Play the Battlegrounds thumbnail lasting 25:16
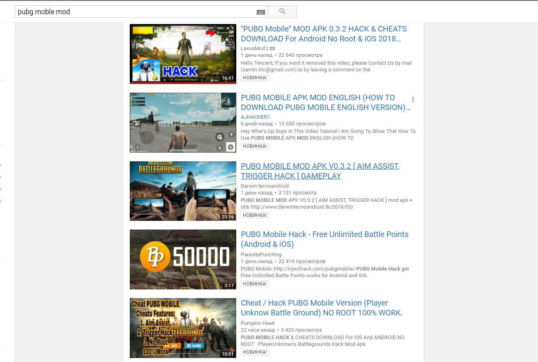 [183, 191]
